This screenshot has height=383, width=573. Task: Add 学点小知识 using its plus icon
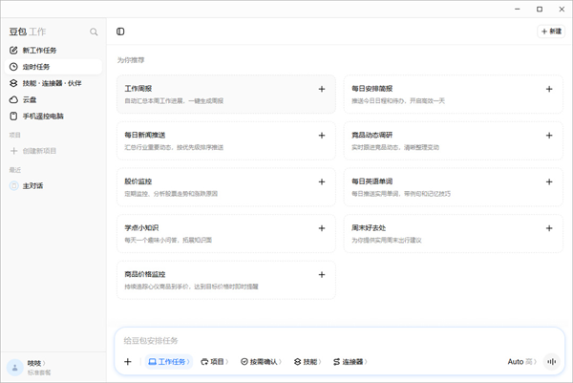click(322, 228)
